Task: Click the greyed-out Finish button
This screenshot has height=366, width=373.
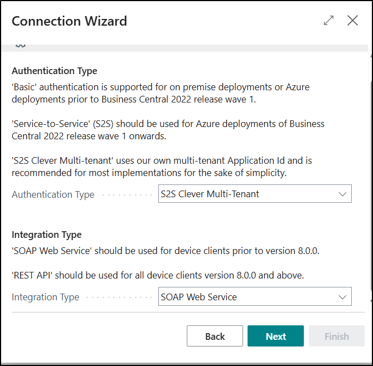Action: (336, 336)
